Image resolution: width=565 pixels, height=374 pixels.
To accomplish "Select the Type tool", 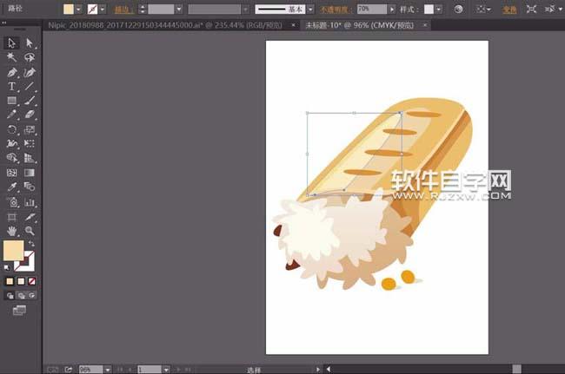I will (x=11, y=87).
